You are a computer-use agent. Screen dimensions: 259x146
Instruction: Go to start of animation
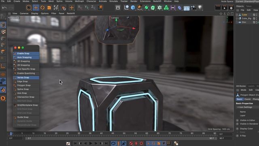click(x=75, y=143)
